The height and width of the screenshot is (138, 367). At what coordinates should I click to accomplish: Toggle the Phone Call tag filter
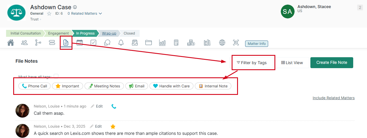[34, 86]
